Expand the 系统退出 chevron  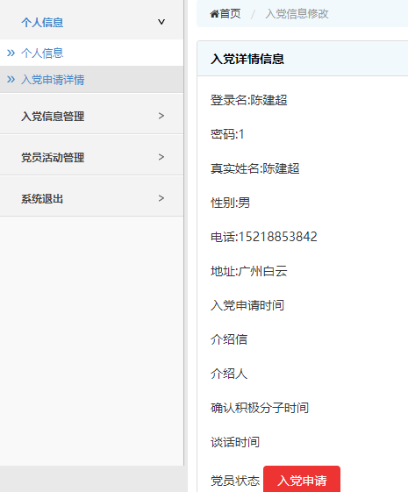[161, 198]
